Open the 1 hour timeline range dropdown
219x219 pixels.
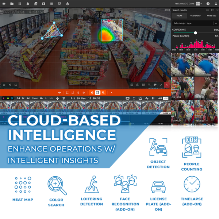coord(35,98)
